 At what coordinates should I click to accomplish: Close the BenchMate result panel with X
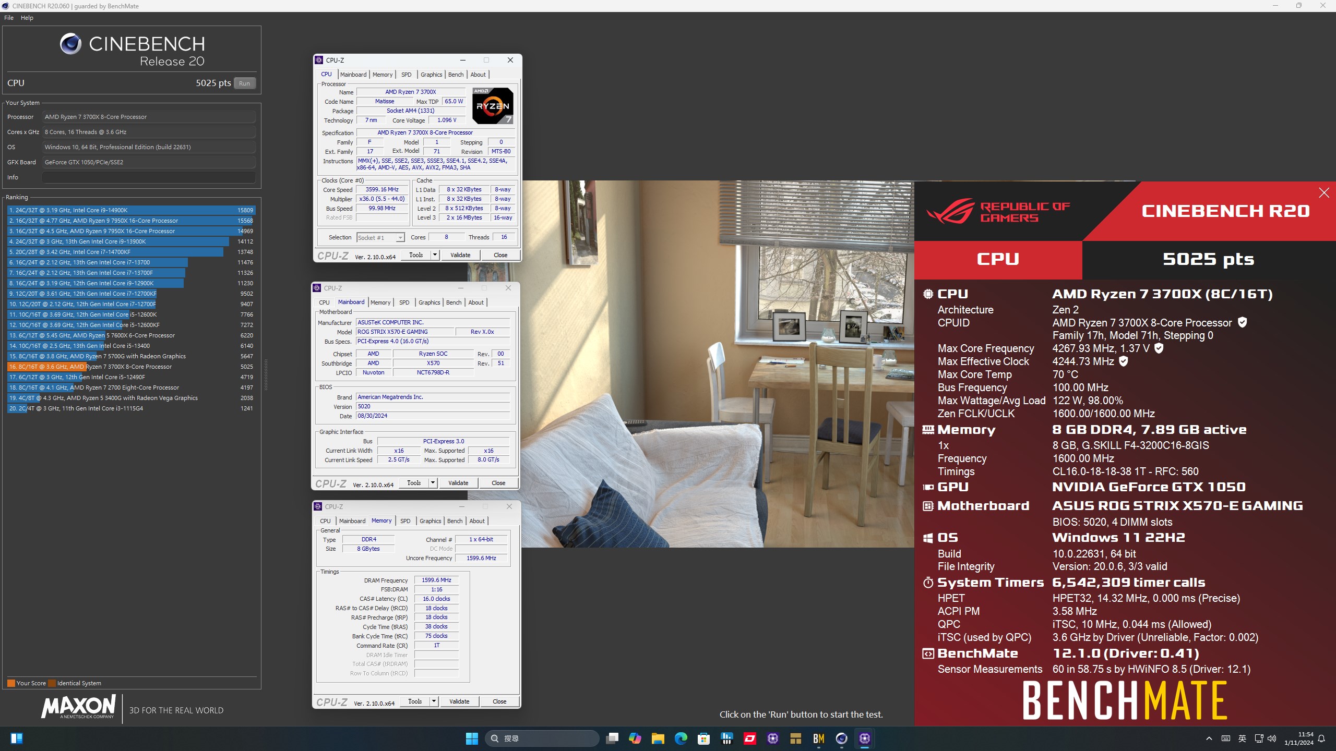pos(1324,193)
